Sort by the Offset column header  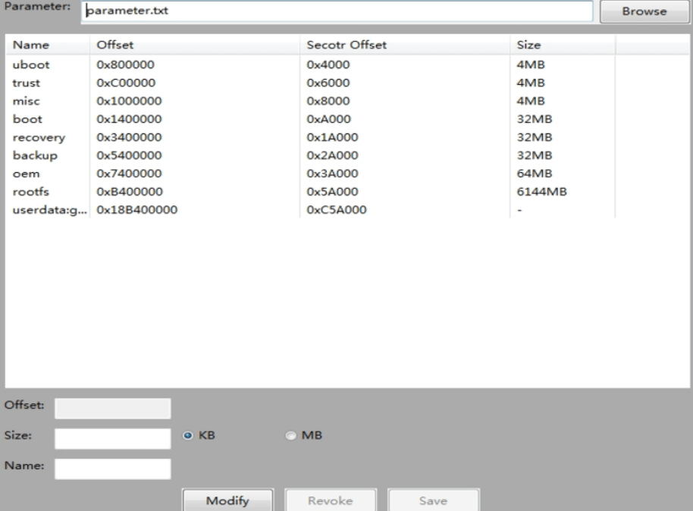(x=194, y=45)
